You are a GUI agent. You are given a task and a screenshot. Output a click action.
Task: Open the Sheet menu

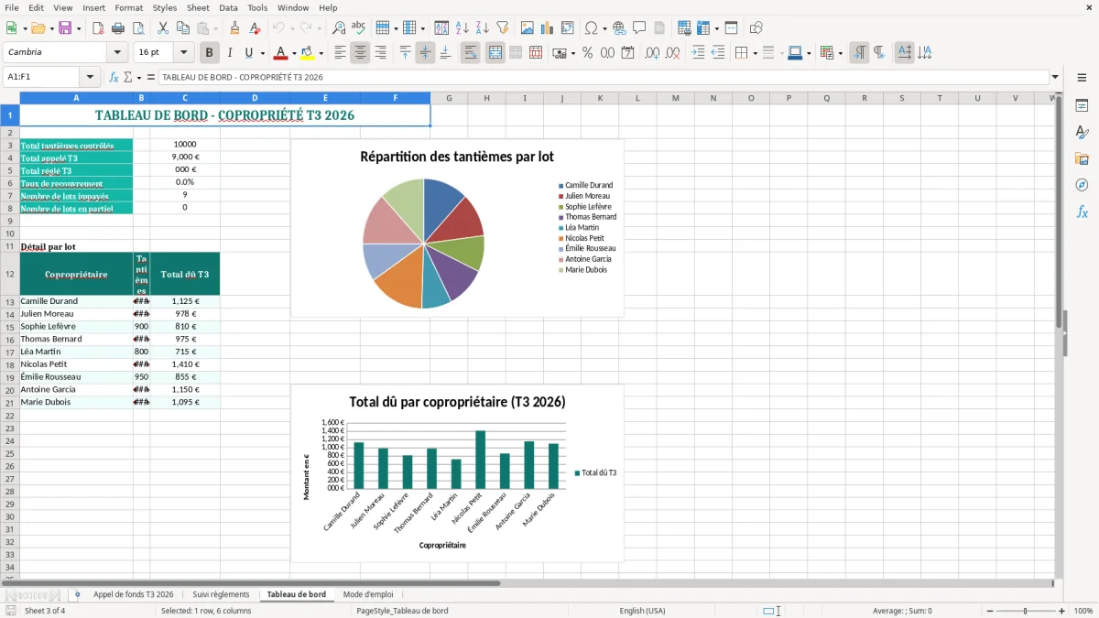click(x=198, y=7)
